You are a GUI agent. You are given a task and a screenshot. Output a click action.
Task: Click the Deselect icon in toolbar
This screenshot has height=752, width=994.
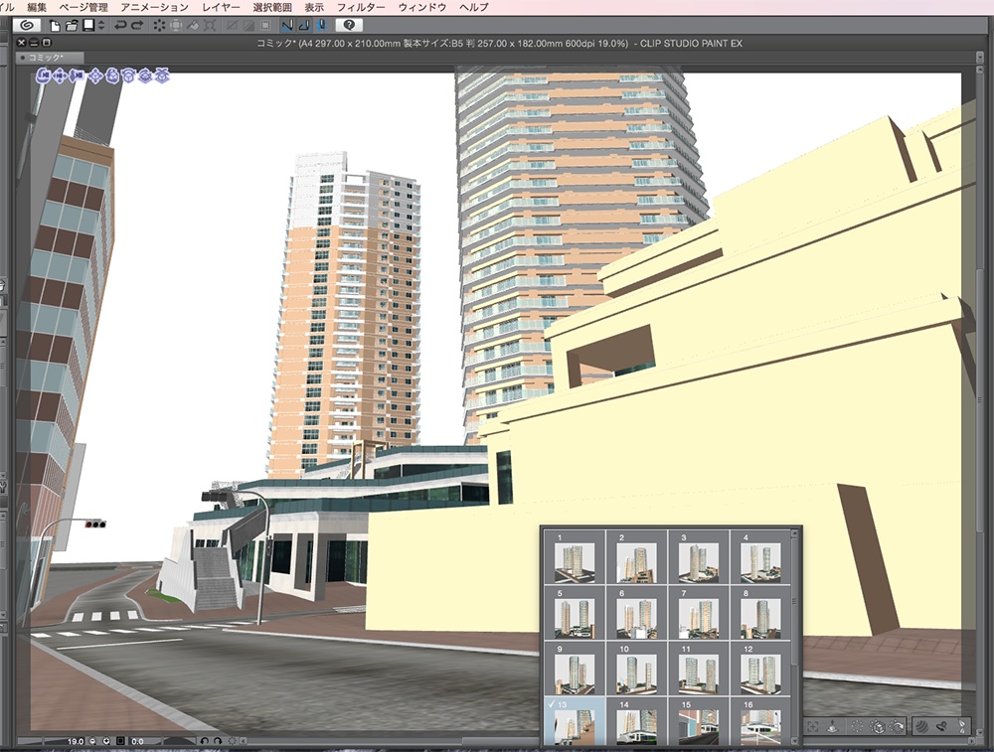233,26
